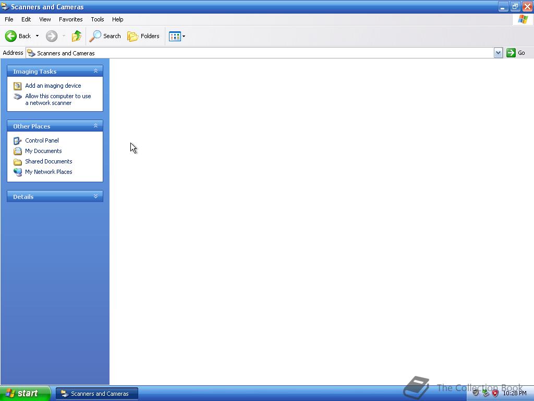Click inside the Address bar field
Screen dimensions: 534x401
pyautogui.click(x=260, y=53)
